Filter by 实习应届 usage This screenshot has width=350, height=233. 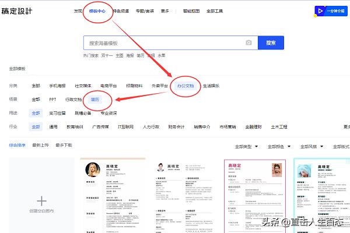coord(57,113)
